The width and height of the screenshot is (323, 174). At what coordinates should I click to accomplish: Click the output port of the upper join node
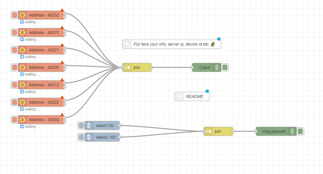[152, 67]
